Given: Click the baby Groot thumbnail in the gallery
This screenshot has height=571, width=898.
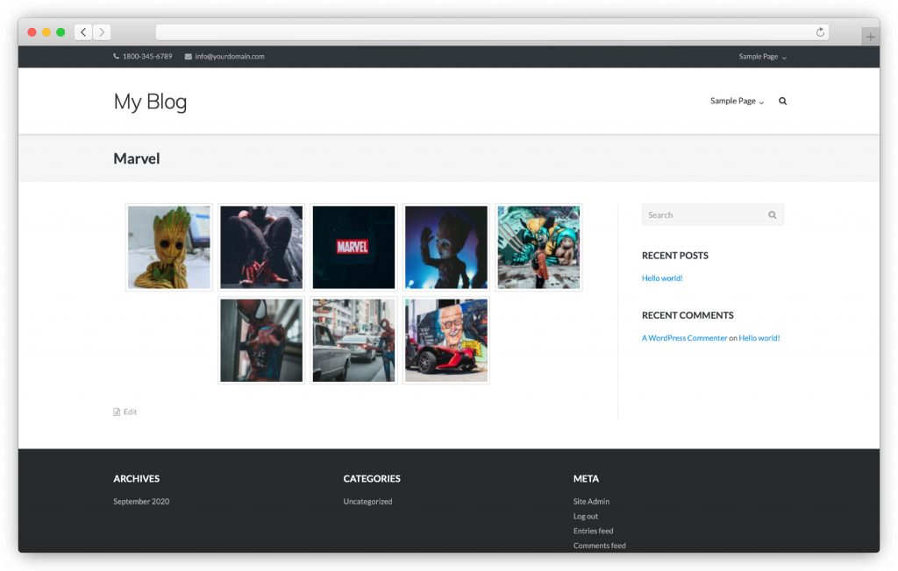Looking at the screenshot, I should click(168, 247).
